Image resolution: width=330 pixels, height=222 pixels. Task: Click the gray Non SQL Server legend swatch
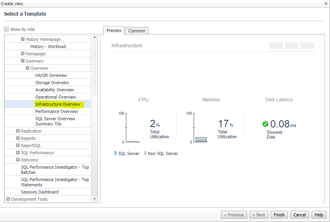[x=145, y=153]
